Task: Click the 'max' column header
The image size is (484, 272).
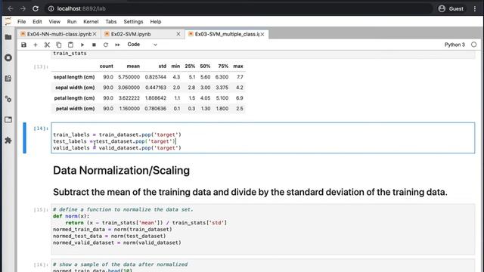Action: [x=238, y=66]
